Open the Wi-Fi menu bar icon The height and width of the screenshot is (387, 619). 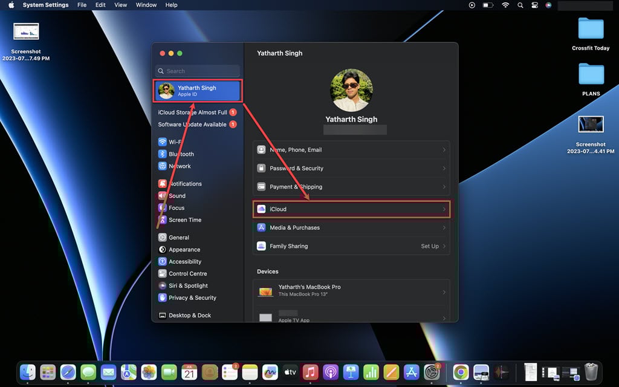click(505, 5)
